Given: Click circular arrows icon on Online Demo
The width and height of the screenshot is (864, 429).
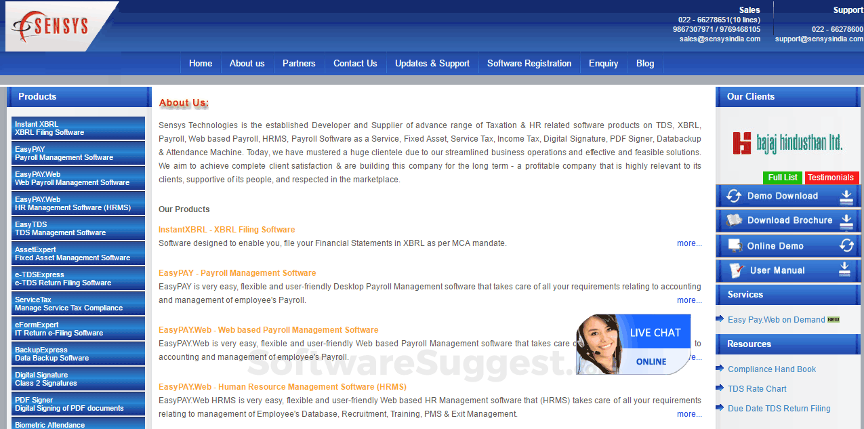Looking at the screenshot, I should [x=846, y=245].
